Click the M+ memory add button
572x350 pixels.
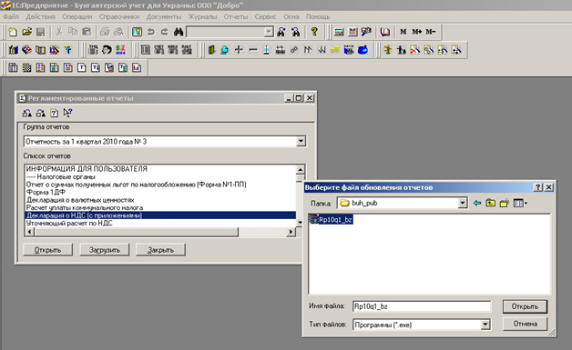coord(416,32)
